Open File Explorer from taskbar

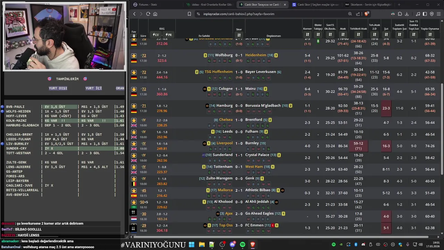(x=202, y=244)
